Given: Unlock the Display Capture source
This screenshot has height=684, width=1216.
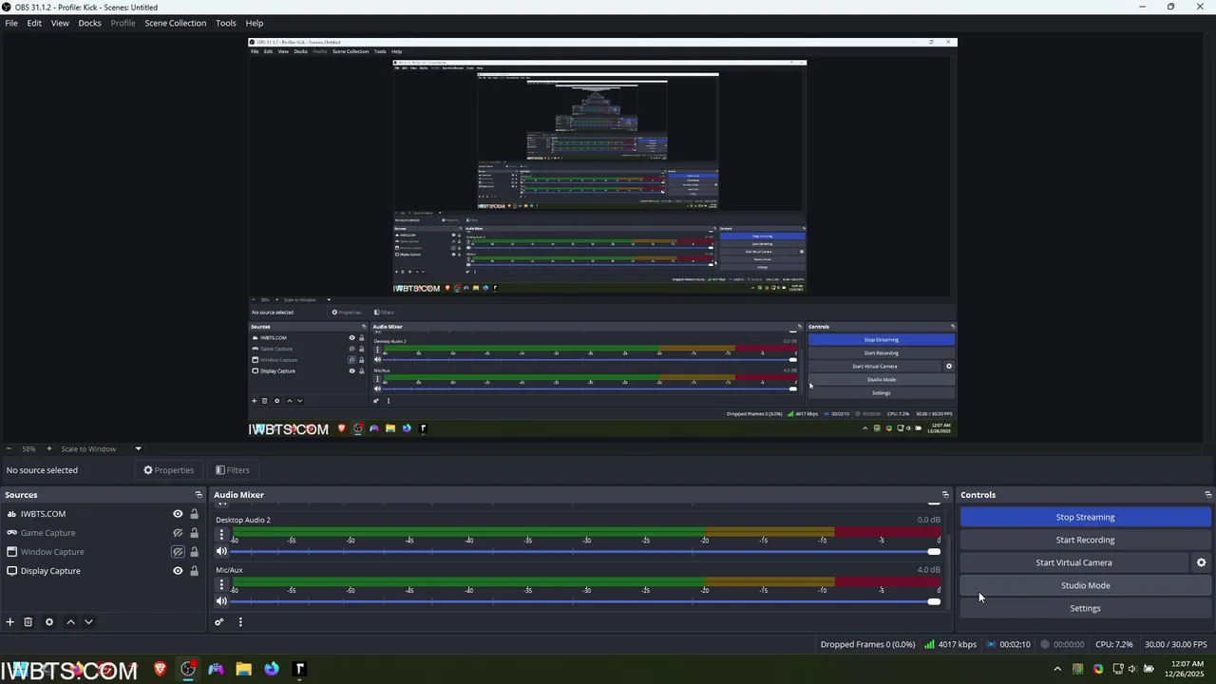Looking at the screenshot, I should click(194, 571).
